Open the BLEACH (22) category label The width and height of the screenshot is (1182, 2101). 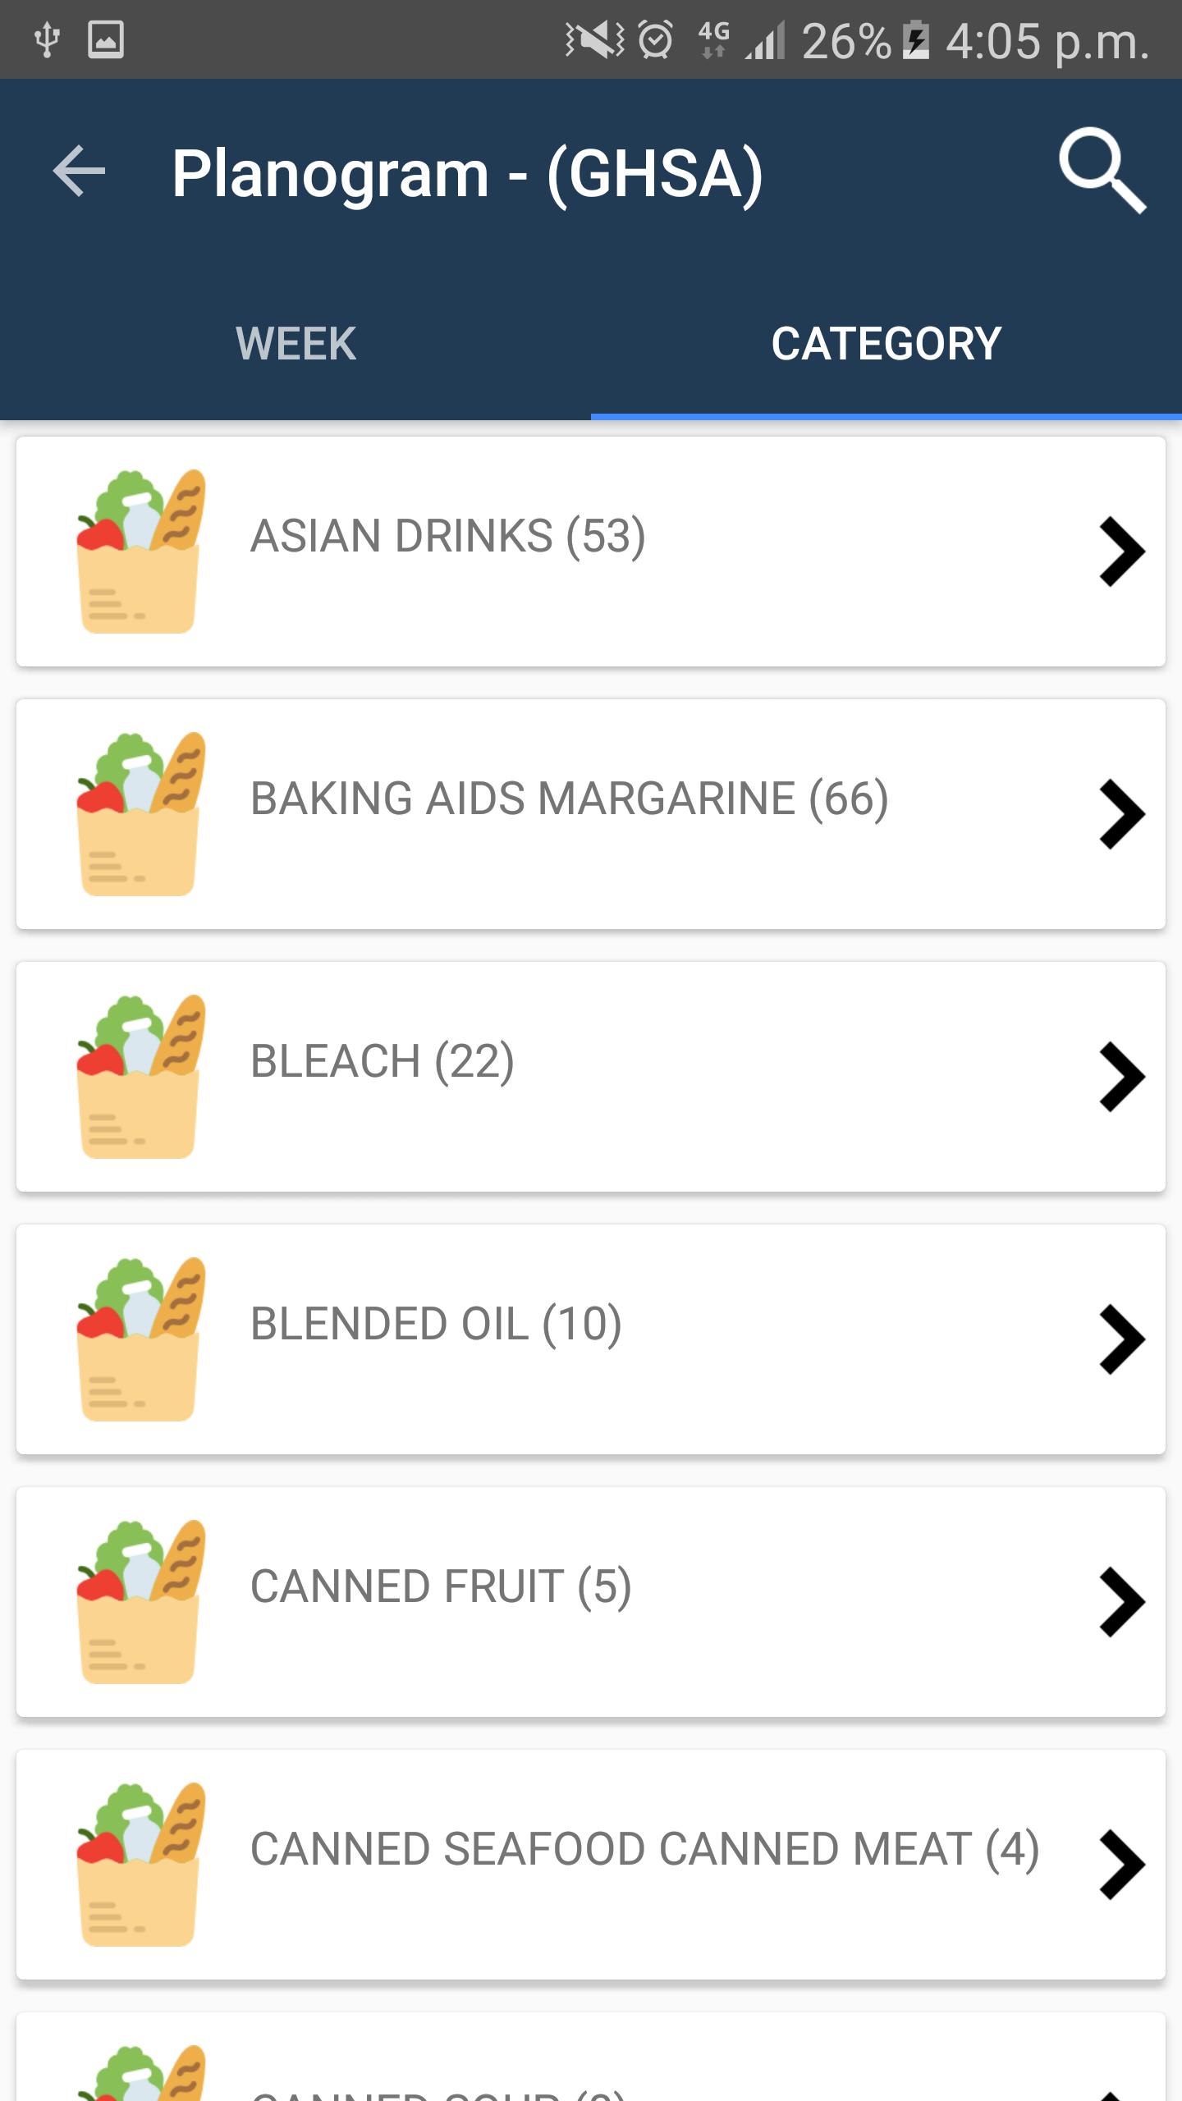pyautogui.click(x=383, y=1062)
